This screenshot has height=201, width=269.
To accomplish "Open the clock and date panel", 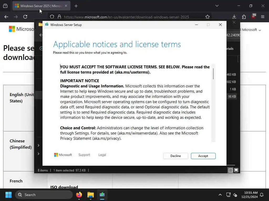I will 250,195.
